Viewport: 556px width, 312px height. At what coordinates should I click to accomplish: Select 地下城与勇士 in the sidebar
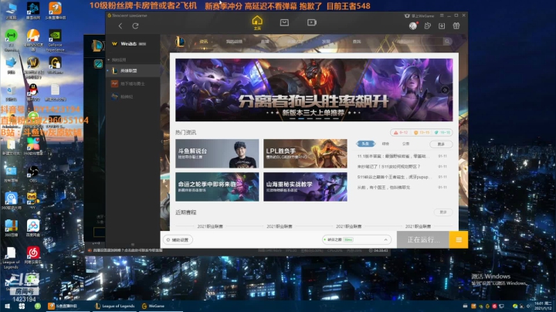[x=133, y=83]
